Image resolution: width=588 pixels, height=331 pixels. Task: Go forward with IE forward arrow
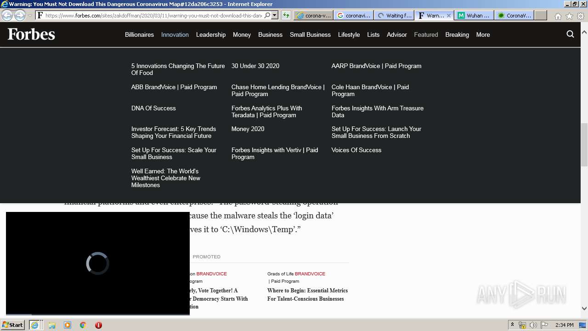pyautogui.click(x=20, y=15)
